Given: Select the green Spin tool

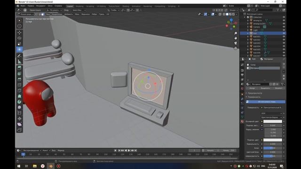Looking at the screenshot, I should click(19, 102).
